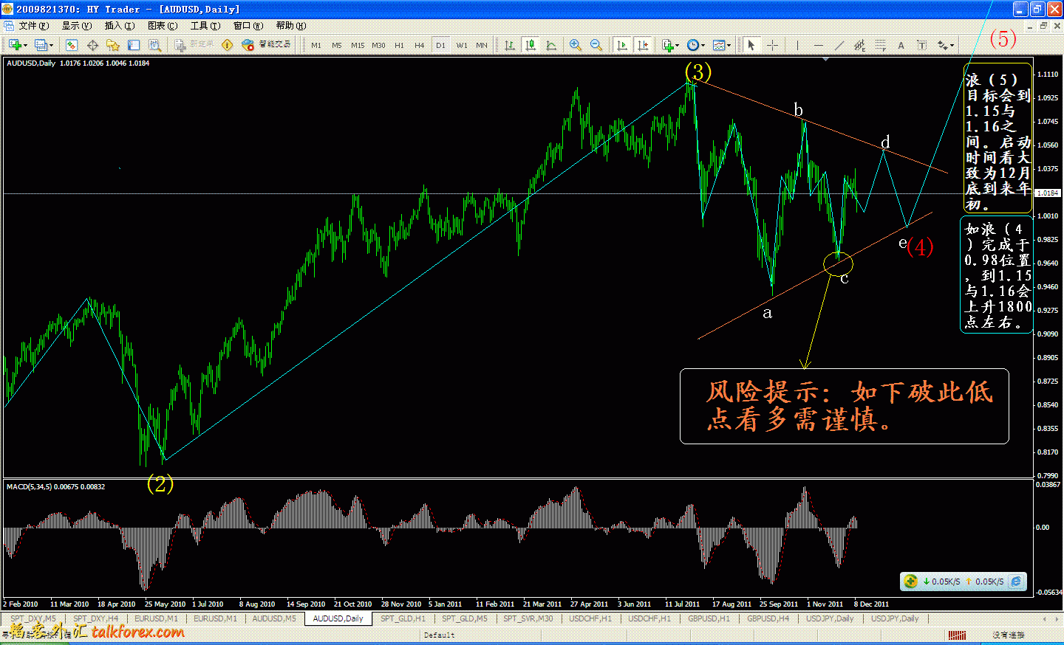This screenshot has width=1064, height=645.
Task: Click the Default profile status bar entry
Action: coord(440,635)
